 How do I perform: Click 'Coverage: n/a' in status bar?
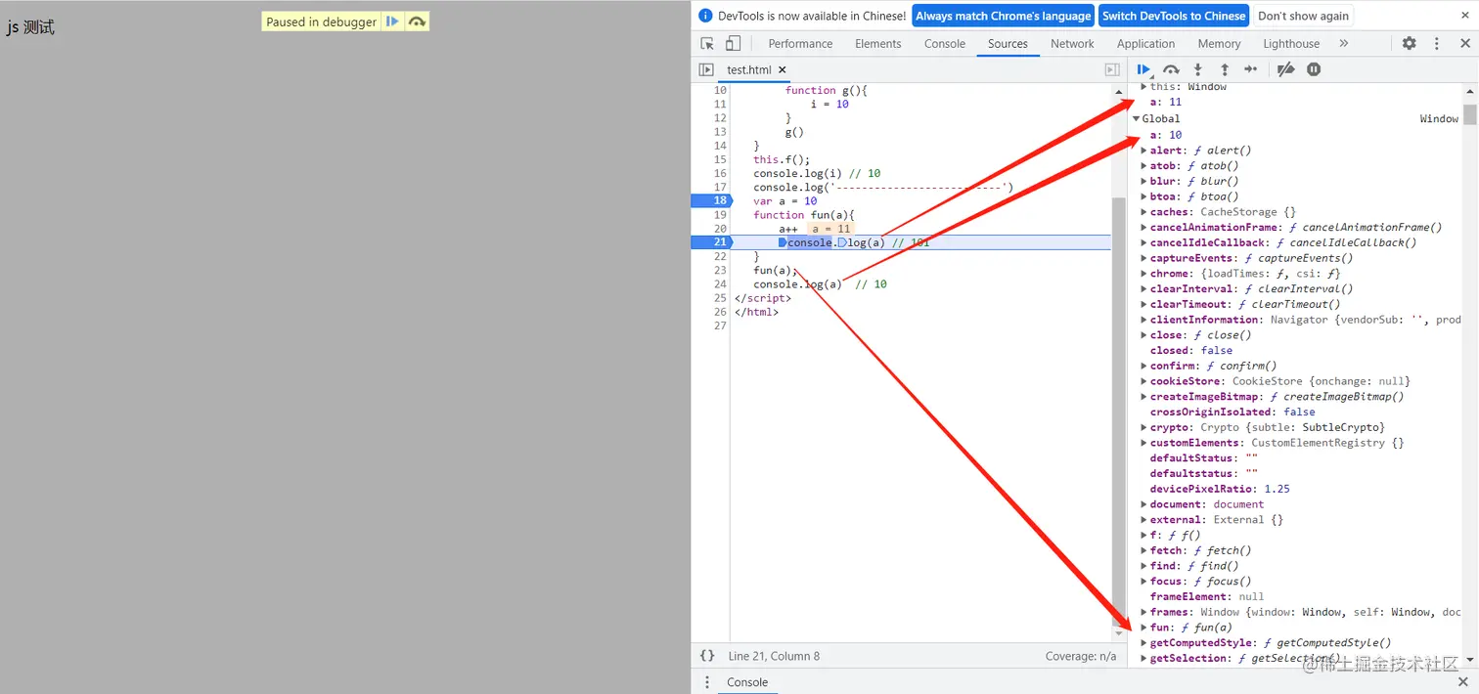click(x=1081, y=656)
